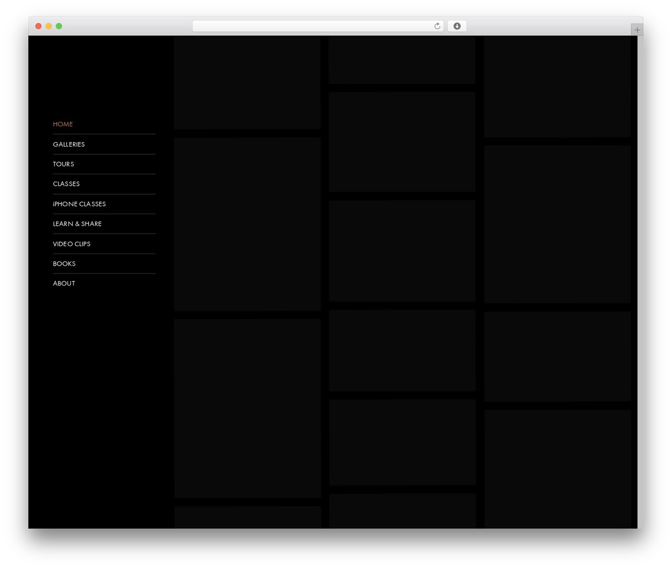Open the GALLERIES menu item
The width and height of the screenshot is (672, 569).
(69, 144)
